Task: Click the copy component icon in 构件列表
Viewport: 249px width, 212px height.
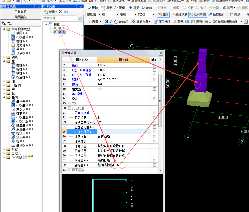Action: tap(66, 12)
